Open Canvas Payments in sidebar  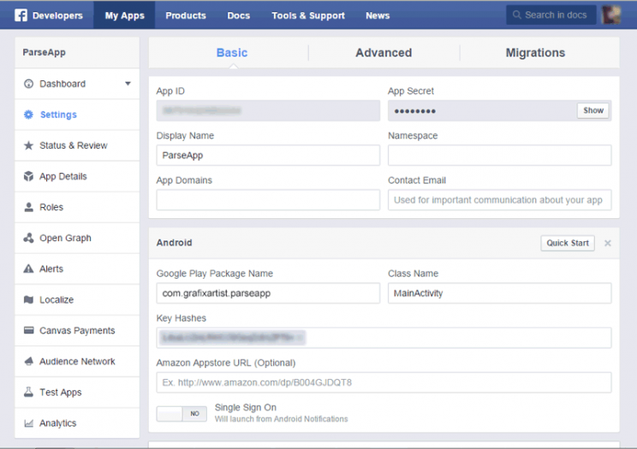77,330
